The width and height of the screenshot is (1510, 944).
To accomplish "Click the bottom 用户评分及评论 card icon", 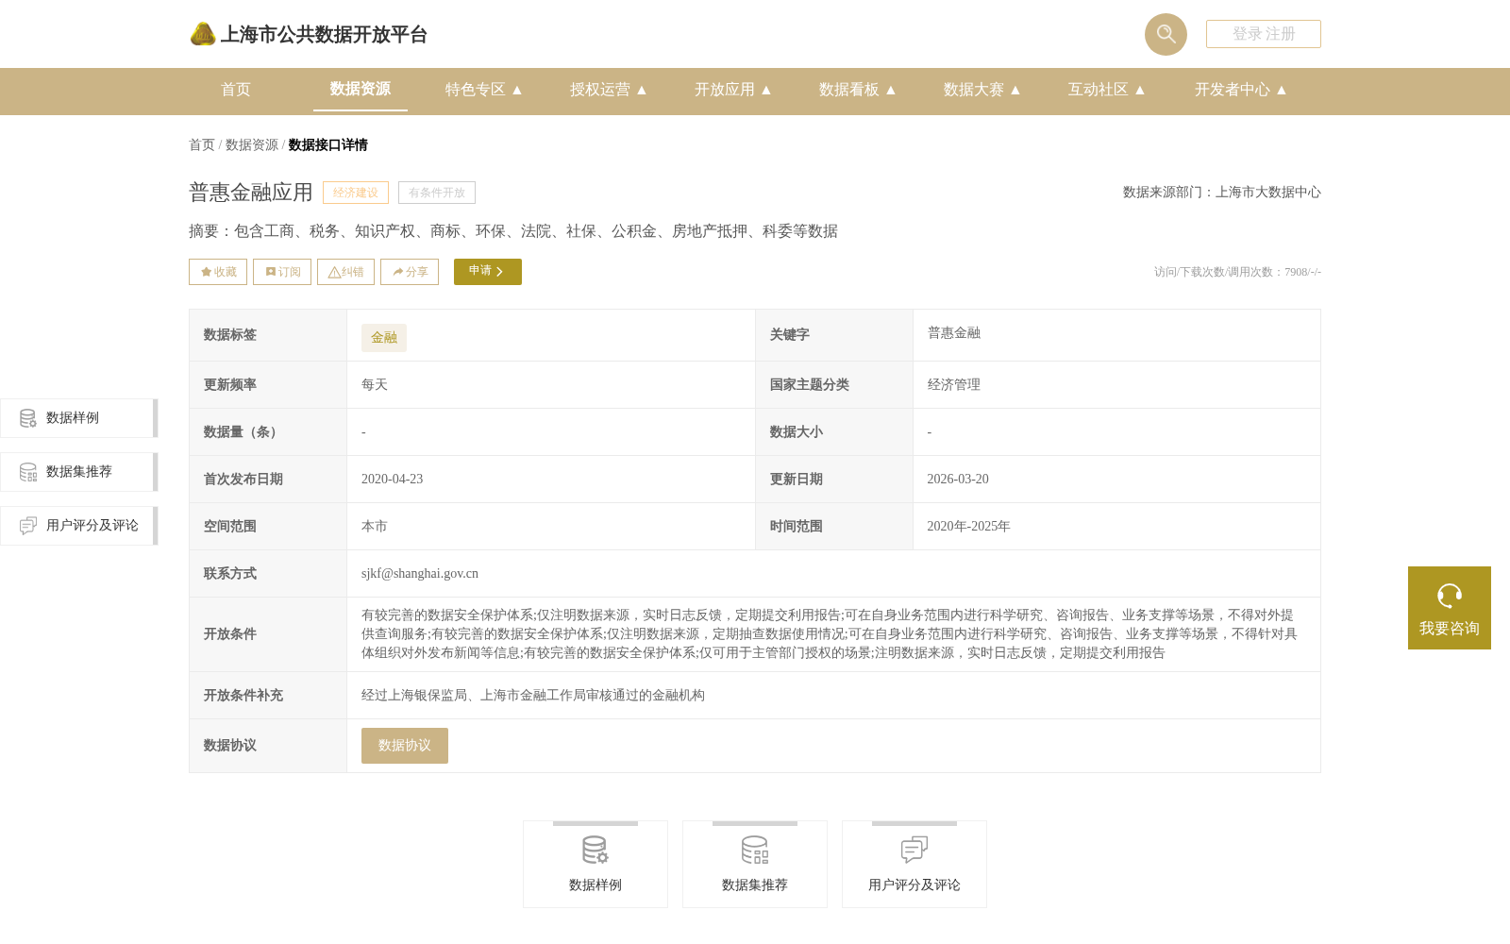I will pyautogui.click(x=914, y=850).
